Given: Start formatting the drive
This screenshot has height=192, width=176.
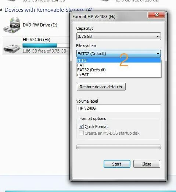Looking at the screenshot, I should (117, 164).
